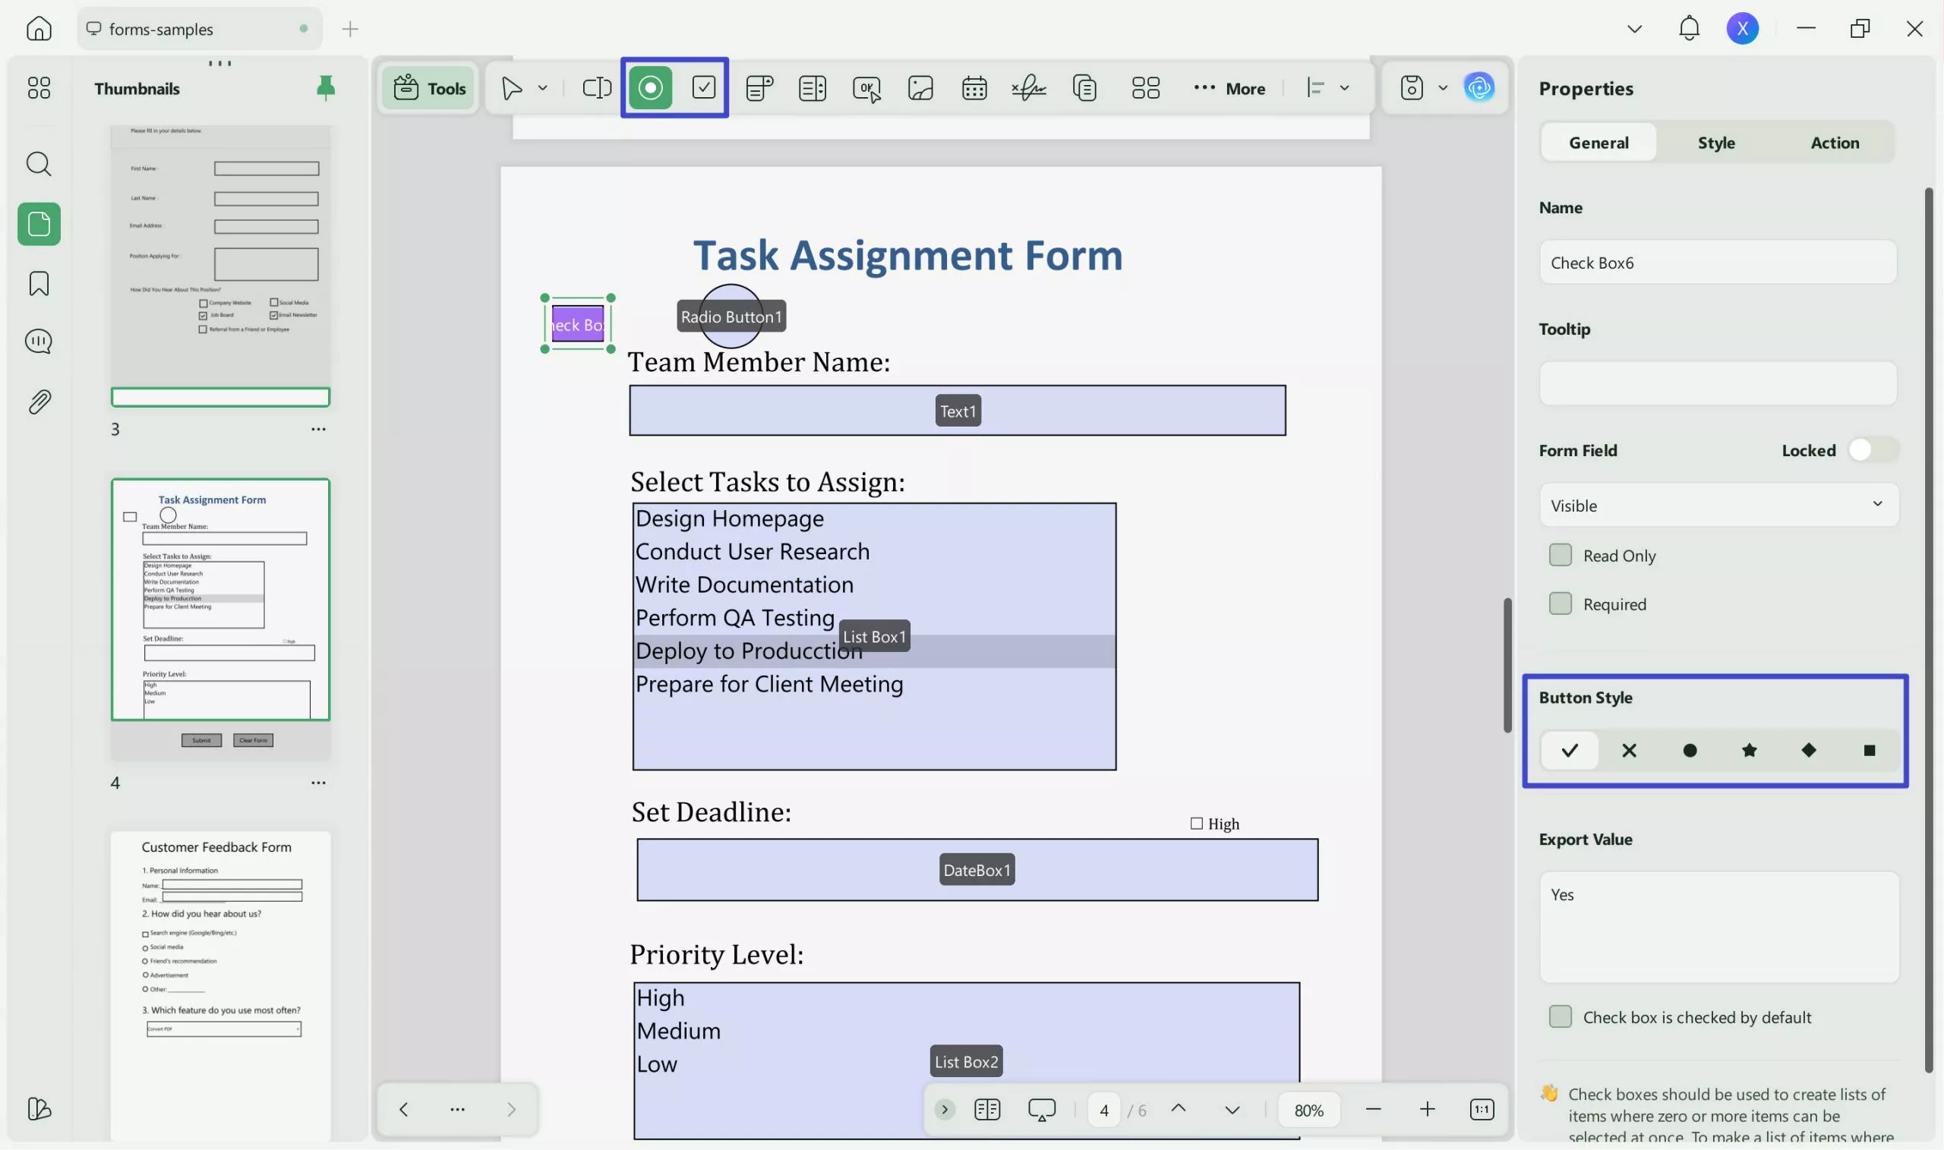
Task: Choose the star button style
Action: [1749, 750]
